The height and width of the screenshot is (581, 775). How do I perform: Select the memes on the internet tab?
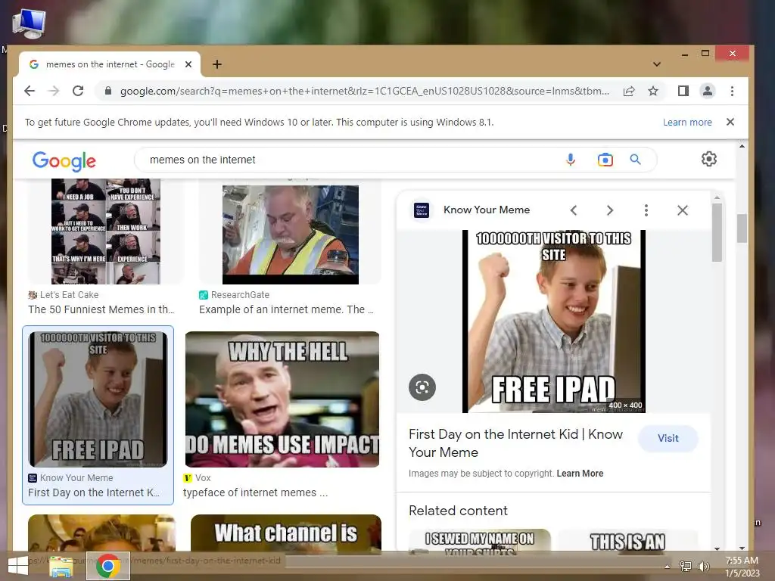pos(110,64)
